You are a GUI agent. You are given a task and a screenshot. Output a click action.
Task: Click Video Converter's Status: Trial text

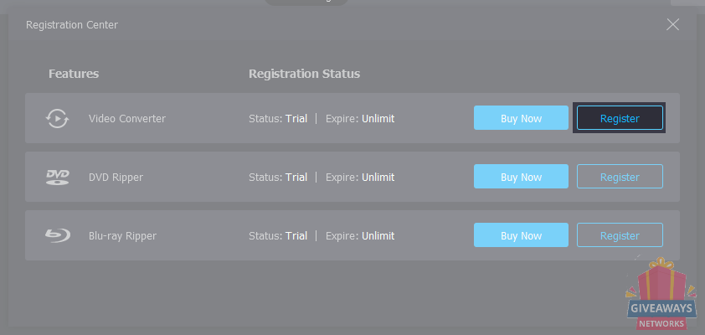pos(278,119)
